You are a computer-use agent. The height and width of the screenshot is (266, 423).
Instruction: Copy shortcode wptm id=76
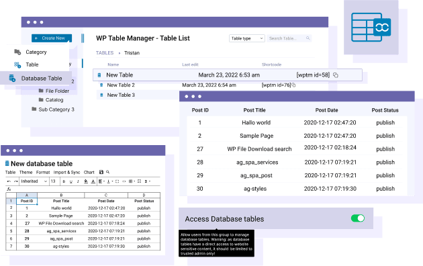click(294, 85)
